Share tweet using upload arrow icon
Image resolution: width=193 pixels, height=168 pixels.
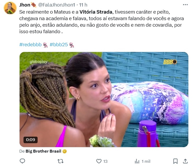click(185, 161)
